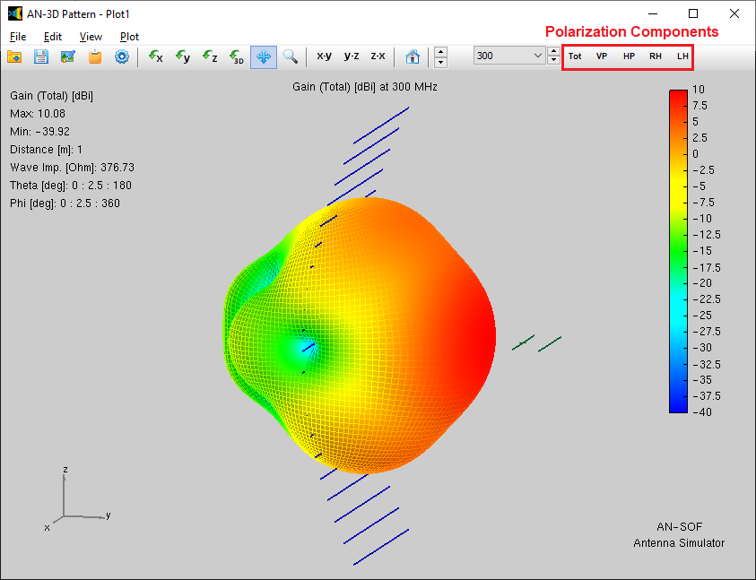The width and height of the screenshot is (756, 580).
Task: Click the save floppy disk icon
Action: pos(41,56)
